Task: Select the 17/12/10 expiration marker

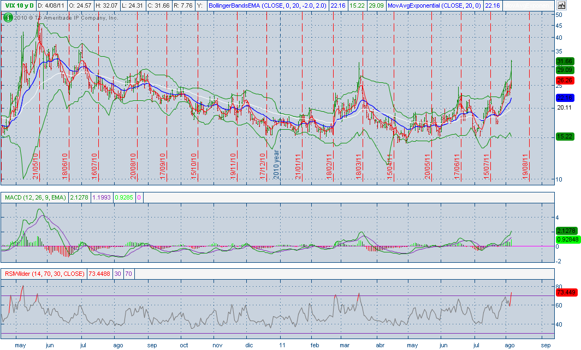Action: pos(263,166)
